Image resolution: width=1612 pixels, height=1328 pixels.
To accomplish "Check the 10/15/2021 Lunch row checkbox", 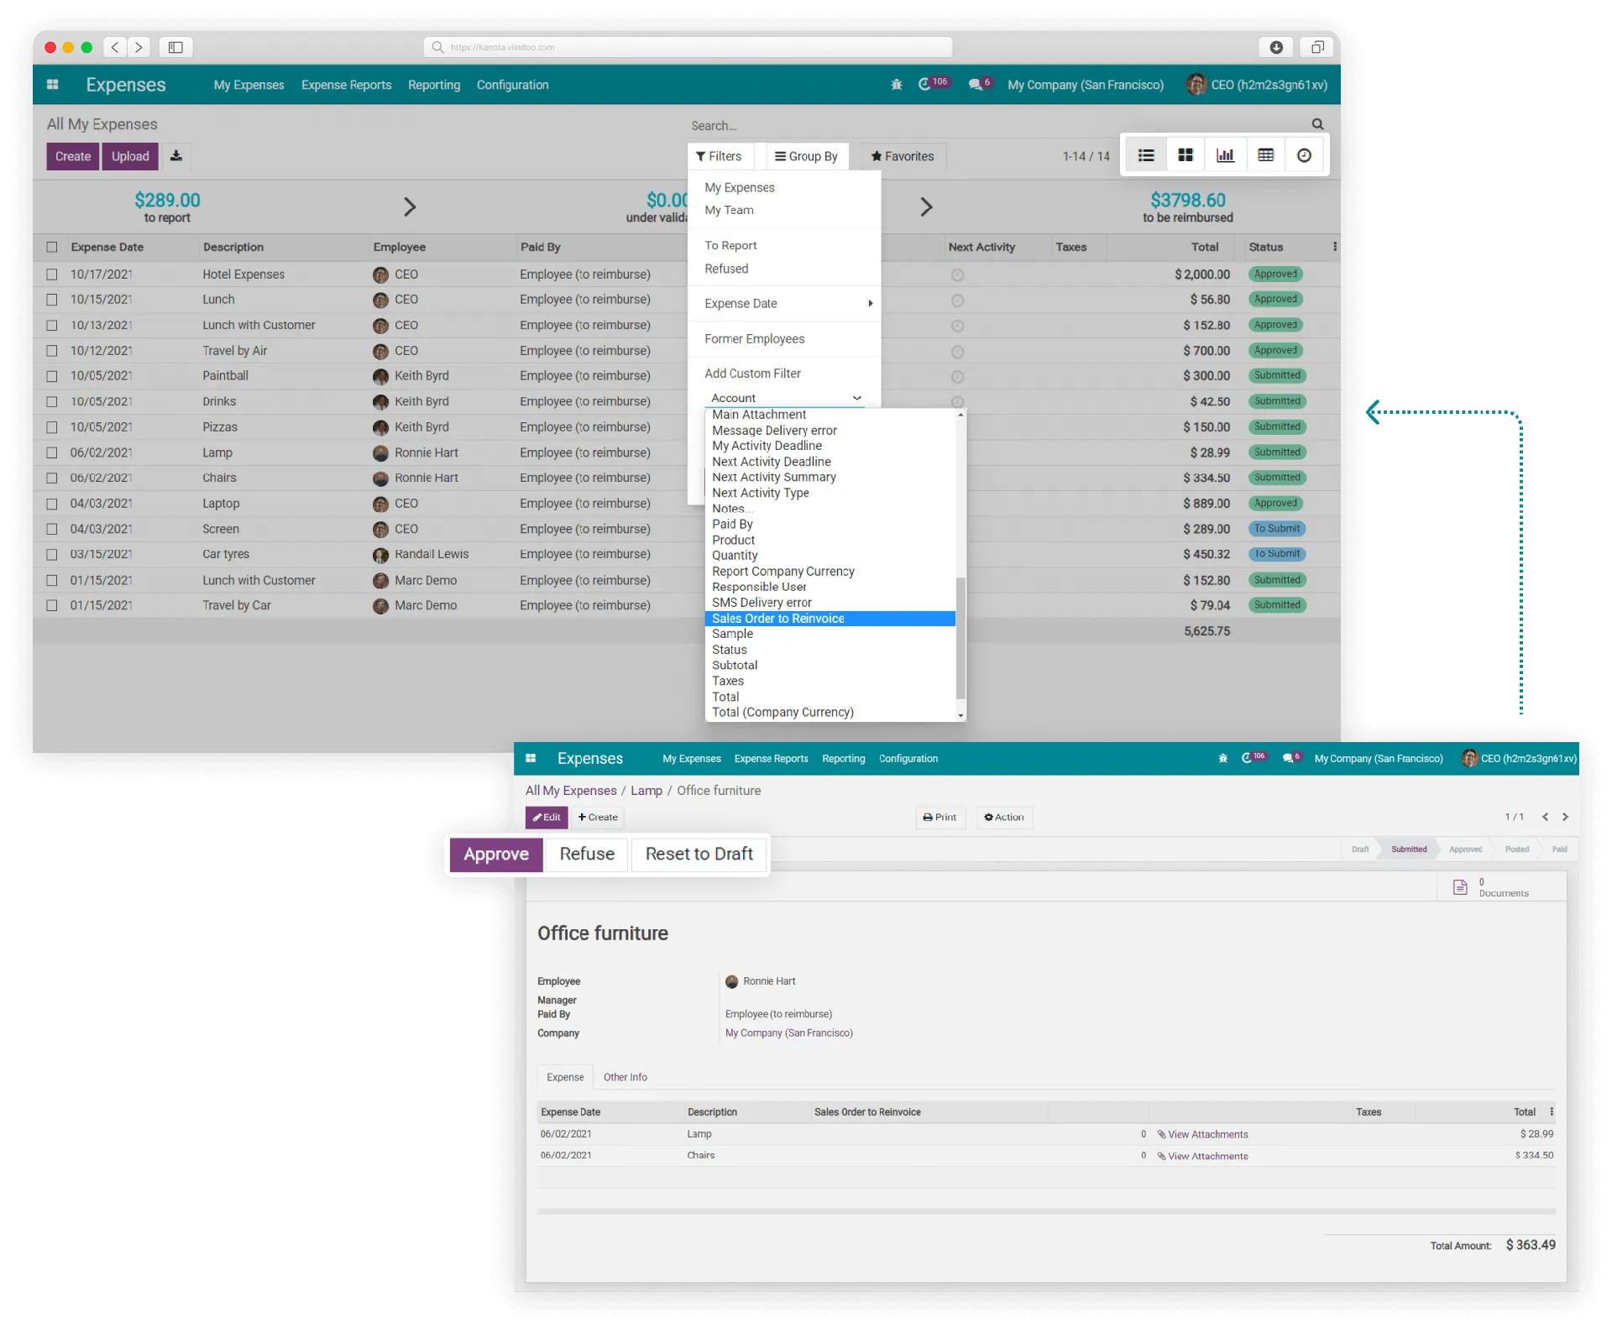I will [52, 300].
